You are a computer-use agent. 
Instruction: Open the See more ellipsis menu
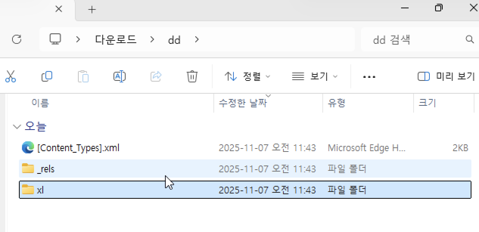[x=369, y=77]
